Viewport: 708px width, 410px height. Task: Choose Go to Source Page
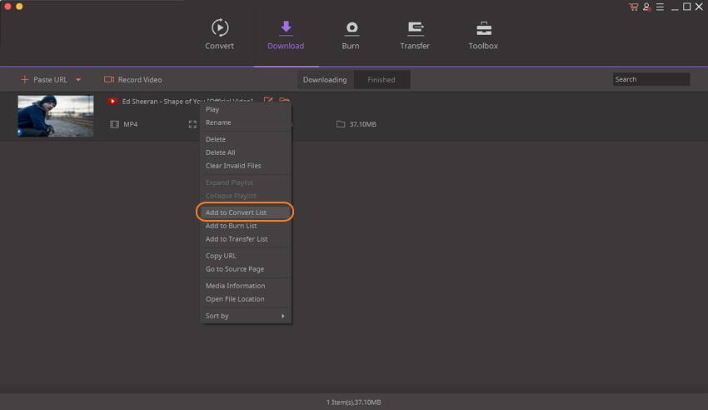tap(246, 268)
